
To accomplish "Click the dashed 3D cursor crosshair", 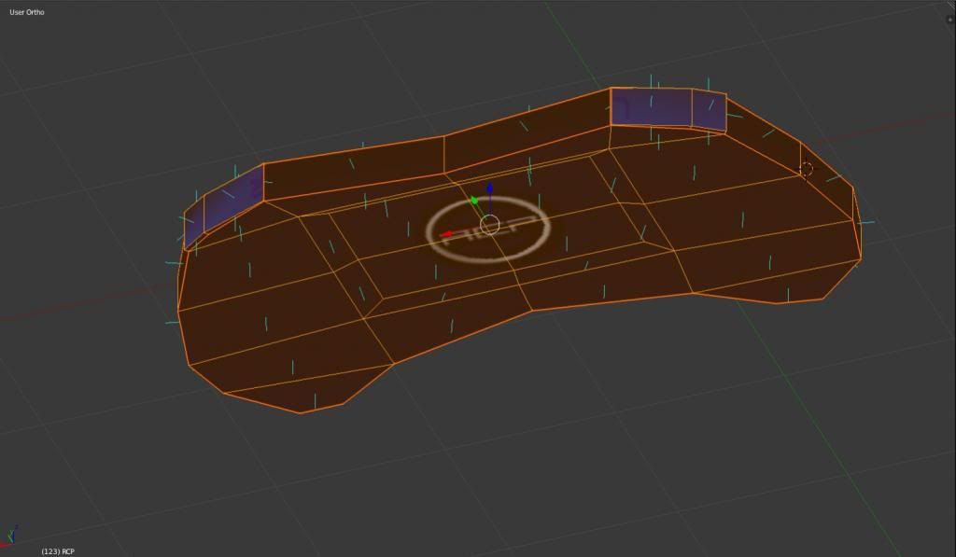I will 806,169.
